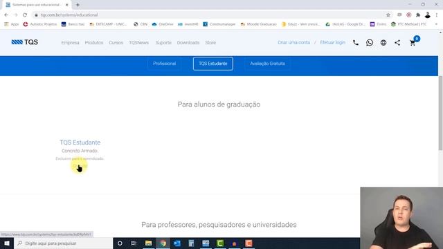This screenshot has width=443, height=249.
Task: Open the phone contact icon
Action: (x=356, y=43)
